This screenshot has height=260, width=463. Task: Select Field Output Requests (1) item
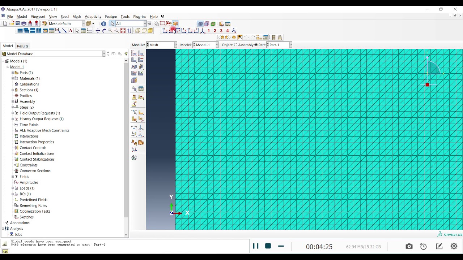pos(40,113)
